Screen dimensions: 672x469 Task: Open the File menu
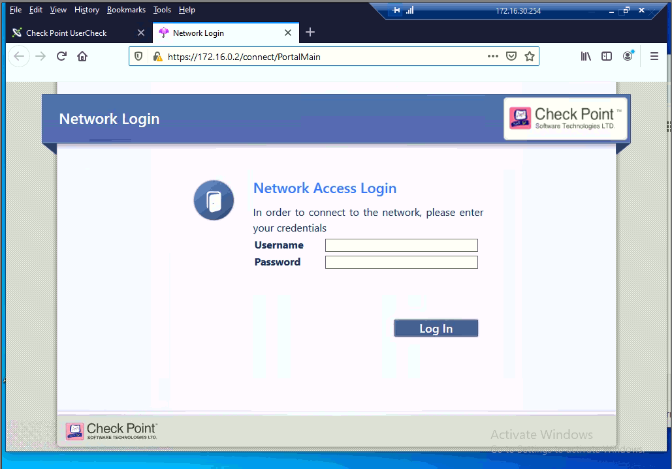click(x=16, y=10)
